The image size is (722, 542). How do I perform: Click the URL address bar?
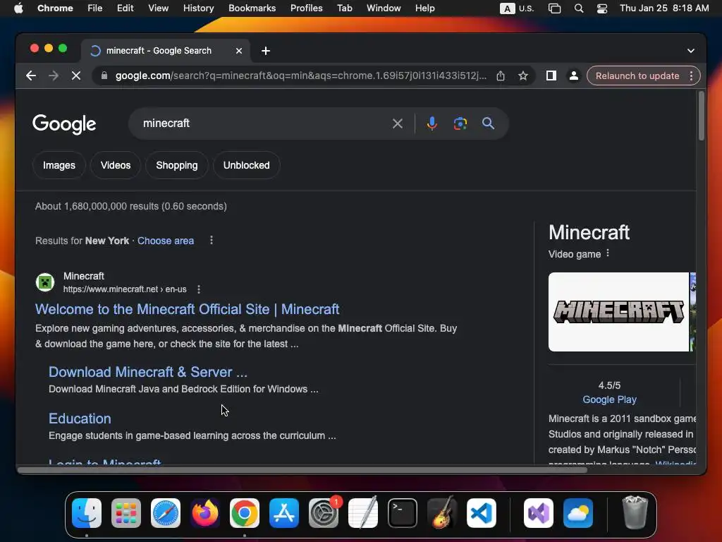pyautogui.click(x=300, y=76)
